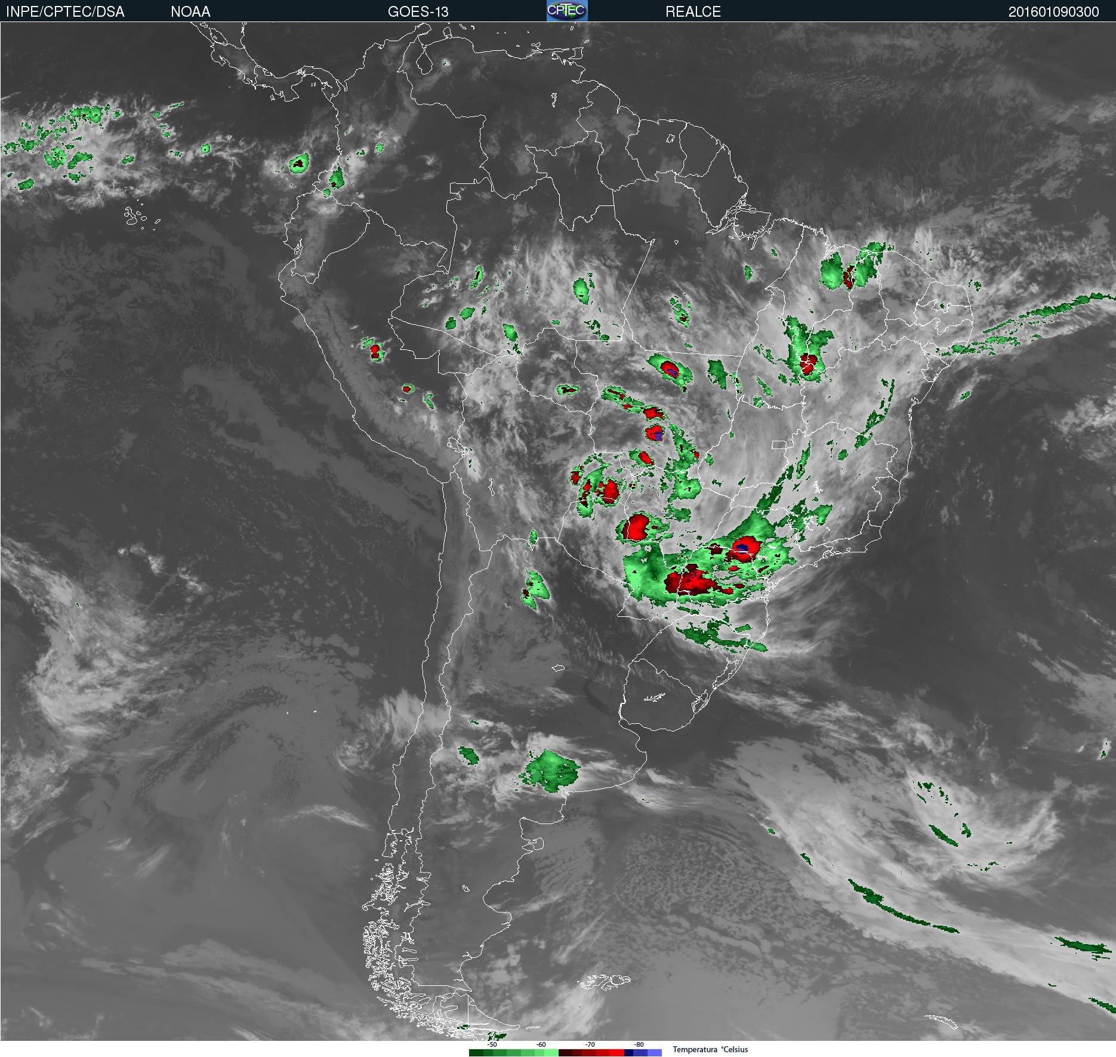Click the blue segment of the color bar
Image resolution: width=1116 pixels, height=1057 pixels.
[x=643, y=1053]
